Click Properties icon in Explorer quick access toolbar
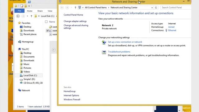 [x=22, y=6]
